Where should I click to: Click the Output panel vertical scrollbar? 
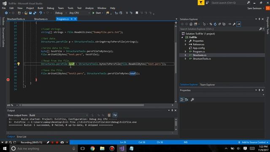pyautogui.click(x=176, y=124)
